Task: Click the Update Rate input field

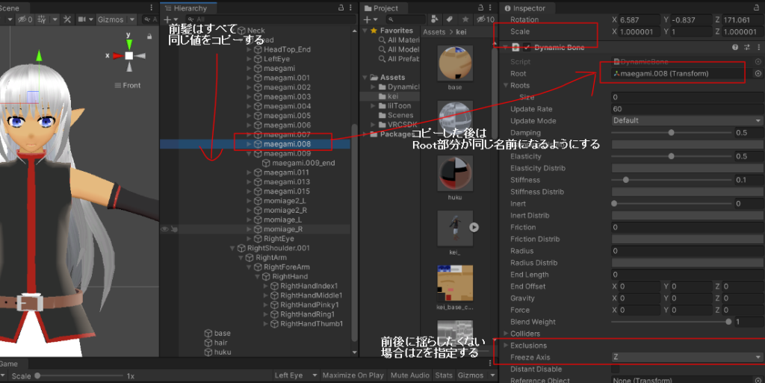Action: [x=687, y=109]
